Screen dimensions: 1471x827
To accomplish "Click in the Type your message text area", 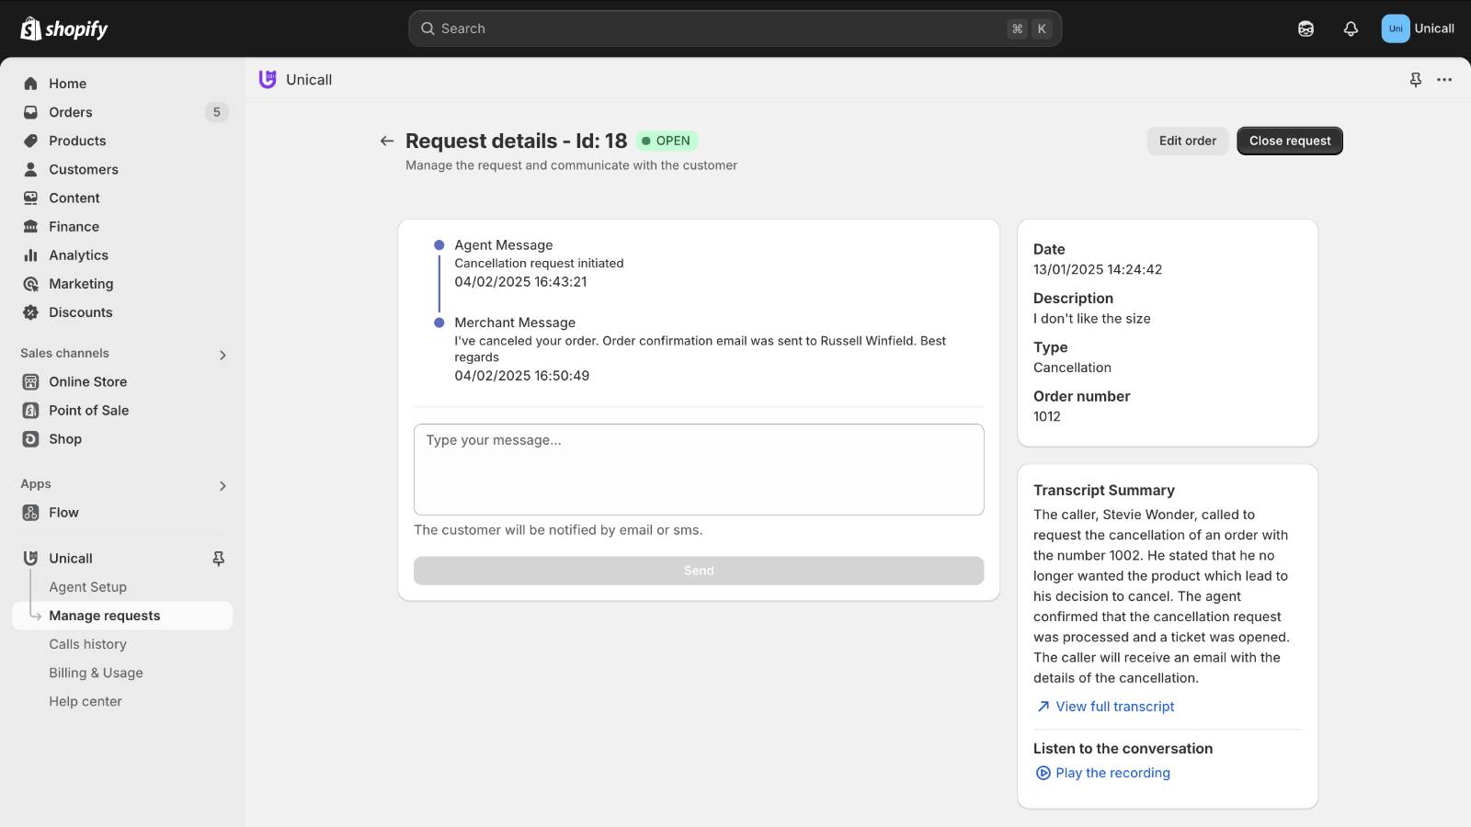I will click(699, 470).
